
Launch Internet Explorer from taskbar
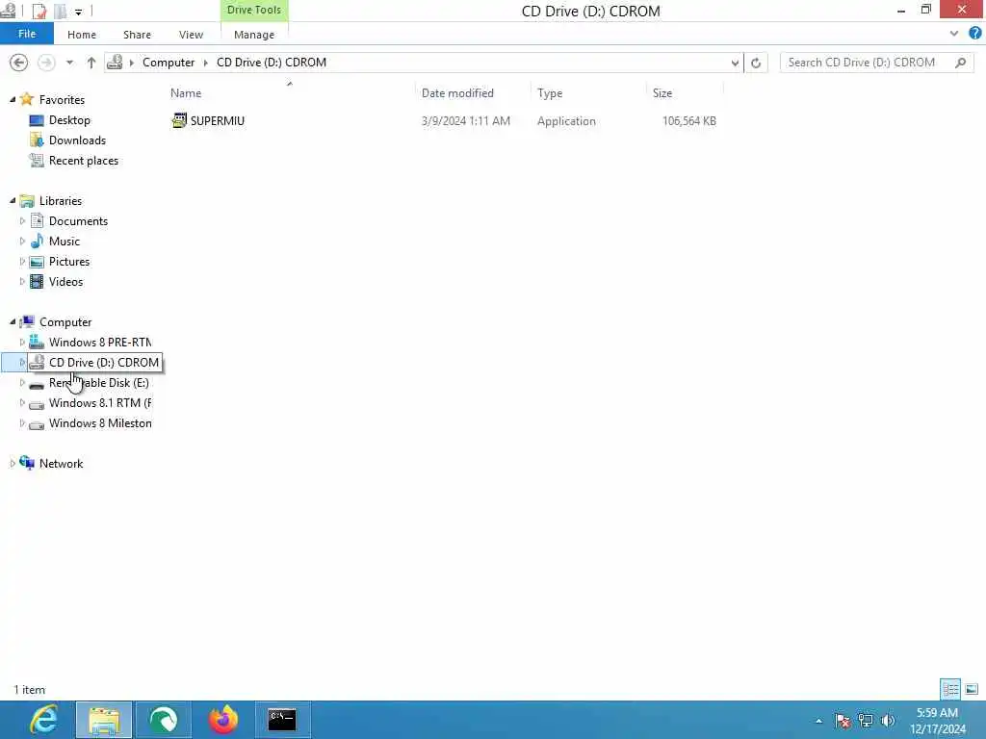point(44,720)
